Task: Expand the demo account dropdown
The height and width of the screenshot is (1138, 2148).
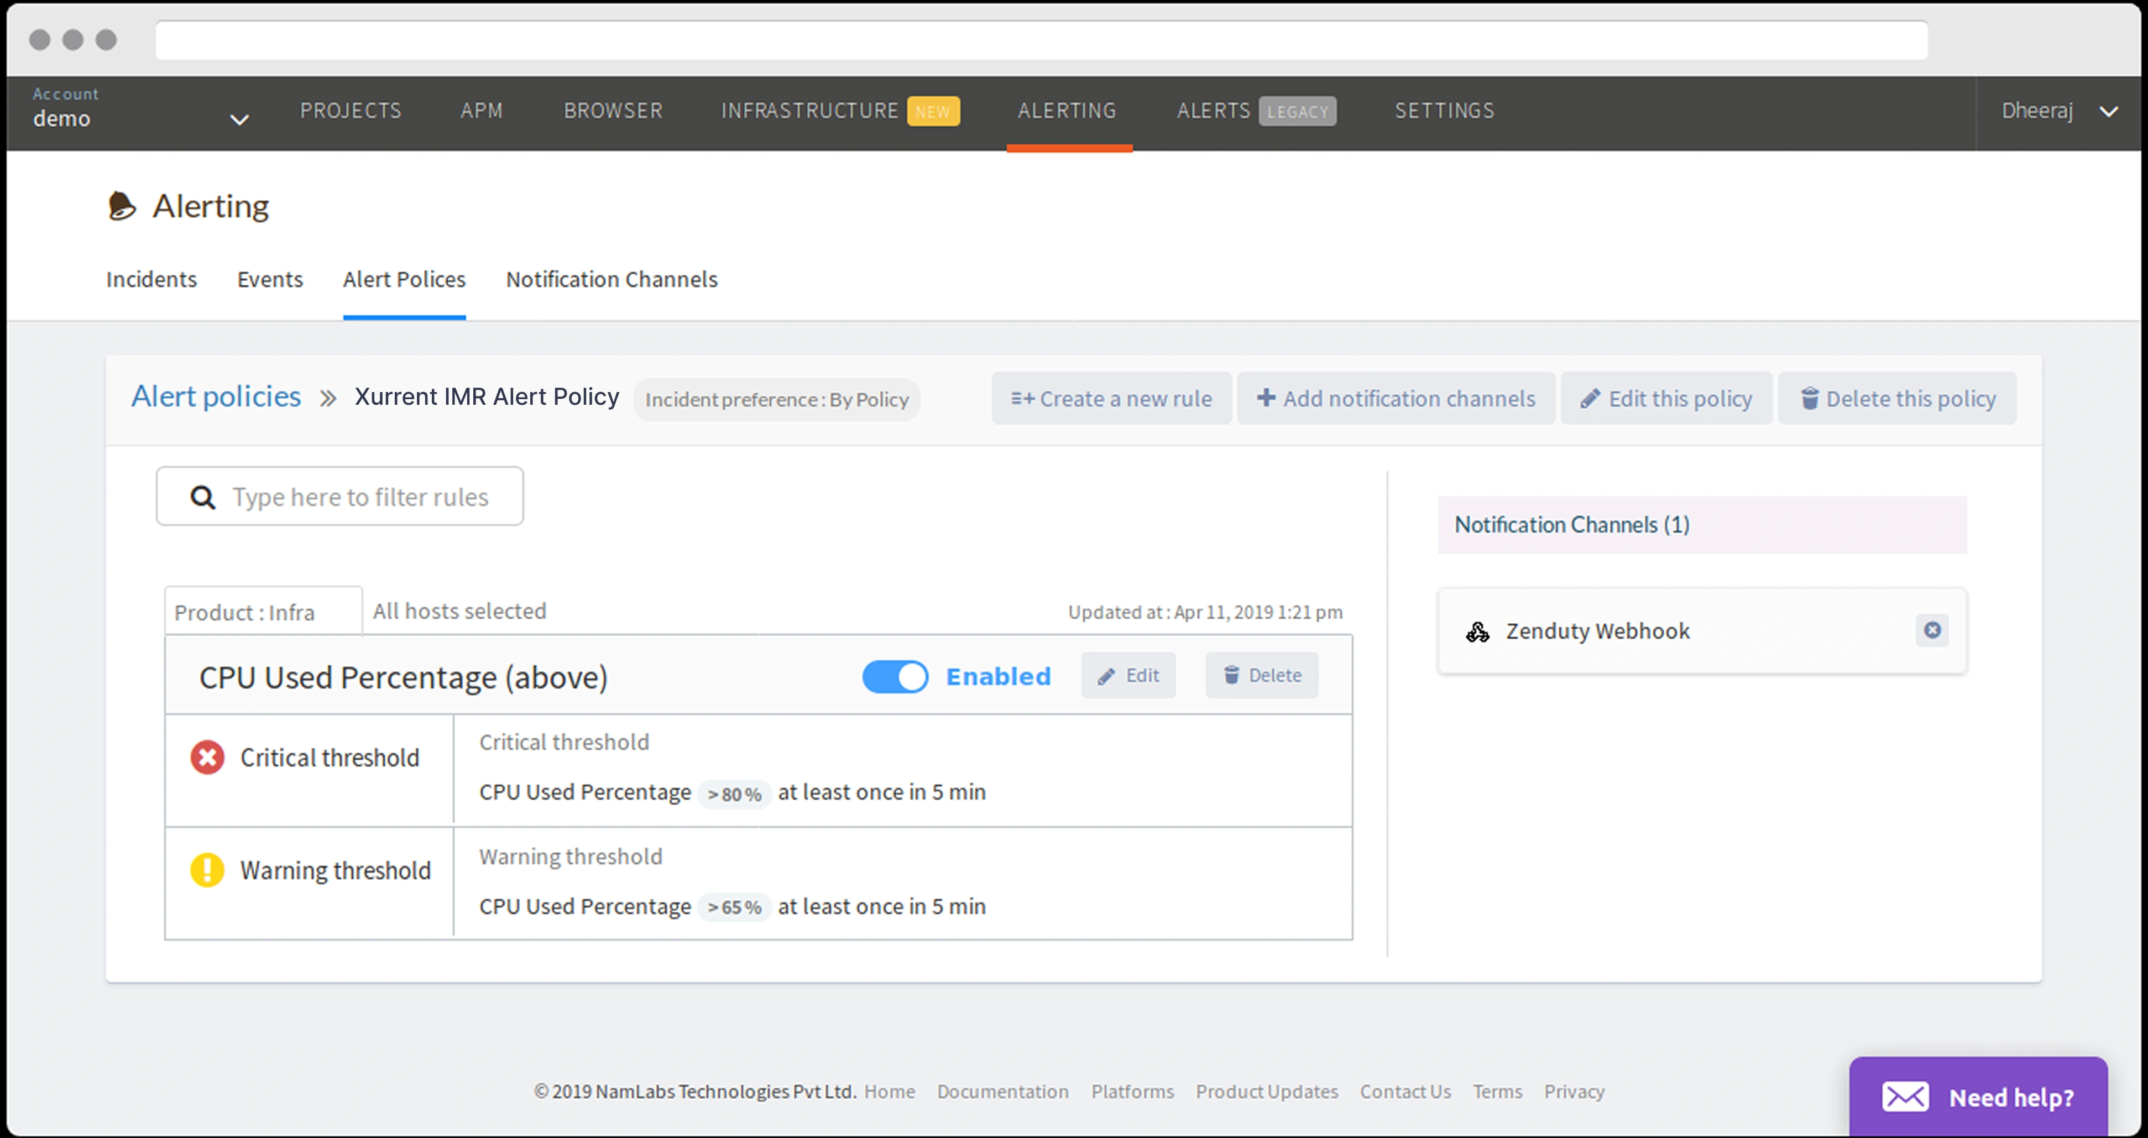Action: tap(238, 119)
